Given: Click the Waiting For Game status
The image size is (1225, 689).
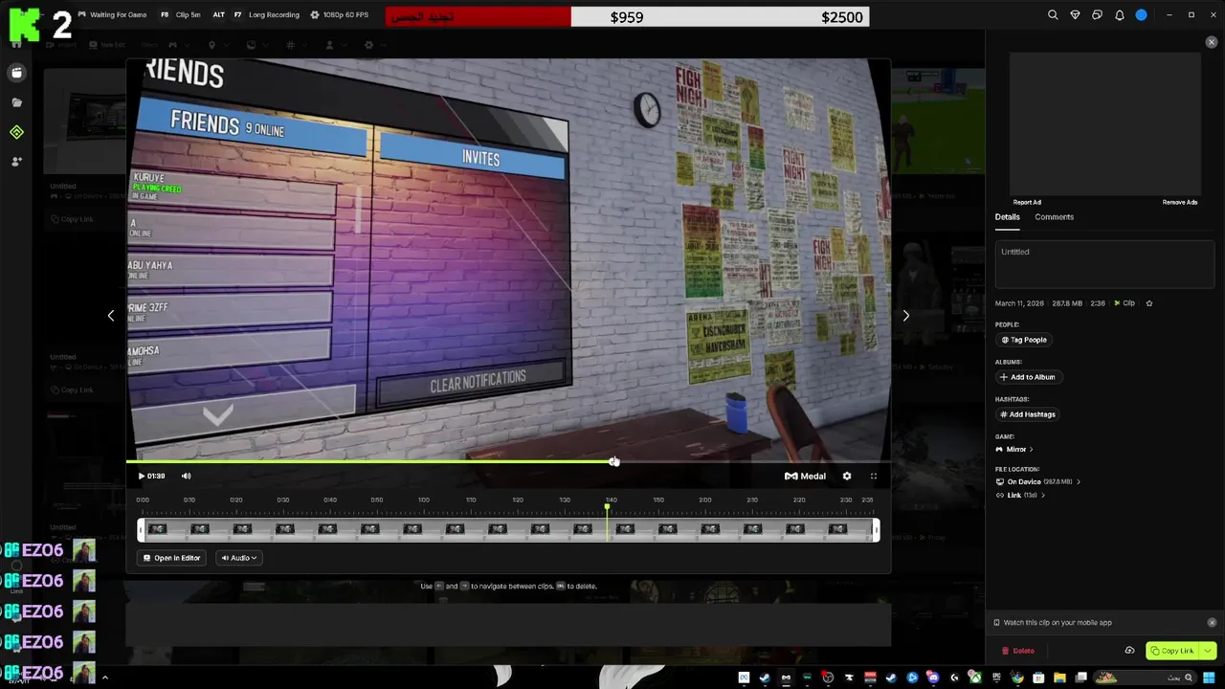Looking at the screenshot, I should (x=112, y=15).
